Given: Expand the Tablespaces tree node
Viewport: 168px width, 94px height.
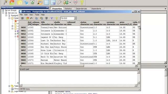Looking at the screenshot, I should point(9,86).
